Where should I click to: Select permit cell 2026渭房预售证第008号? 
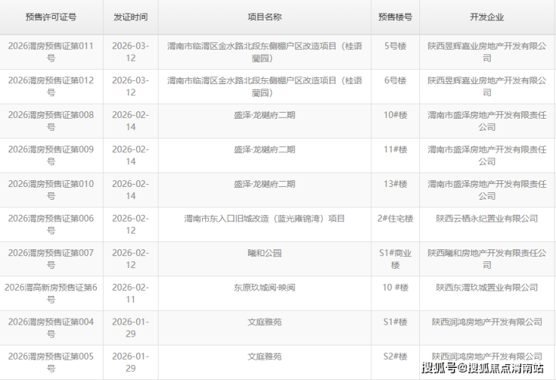pos(51,121)
